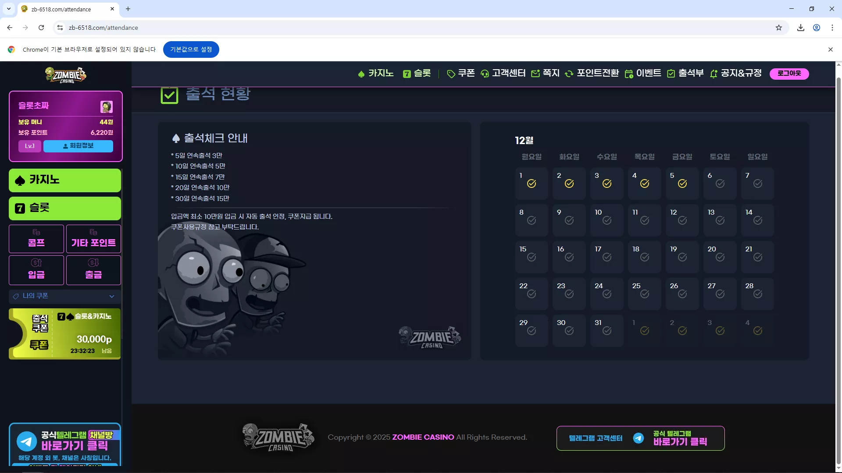The image size is (842, 473).
Task: Open a new browser tab
Action: click(128, 9)
